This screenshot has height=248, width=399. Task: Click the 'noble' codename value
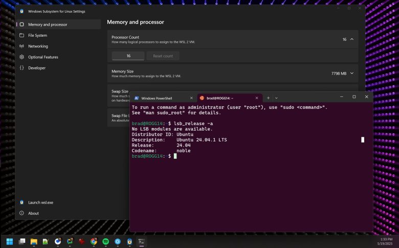coord(184,151)
